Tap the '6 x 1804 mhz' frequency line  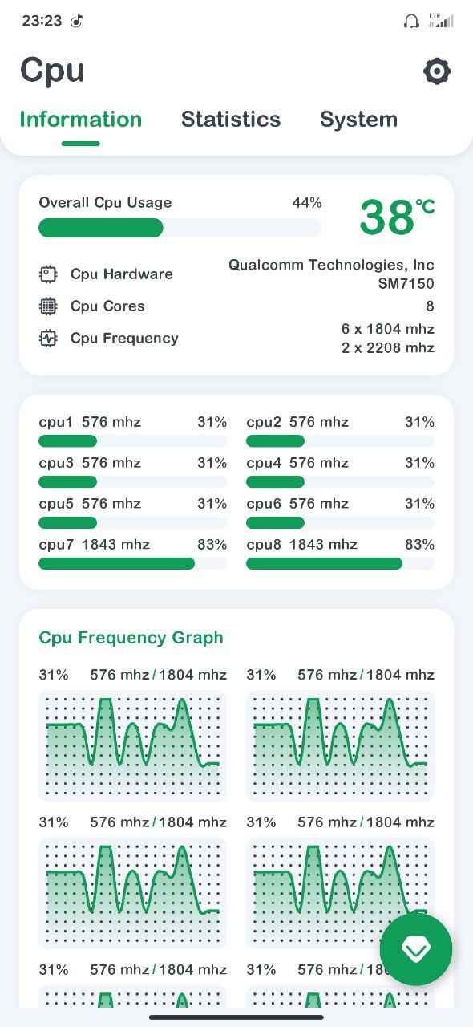point(388,329)
